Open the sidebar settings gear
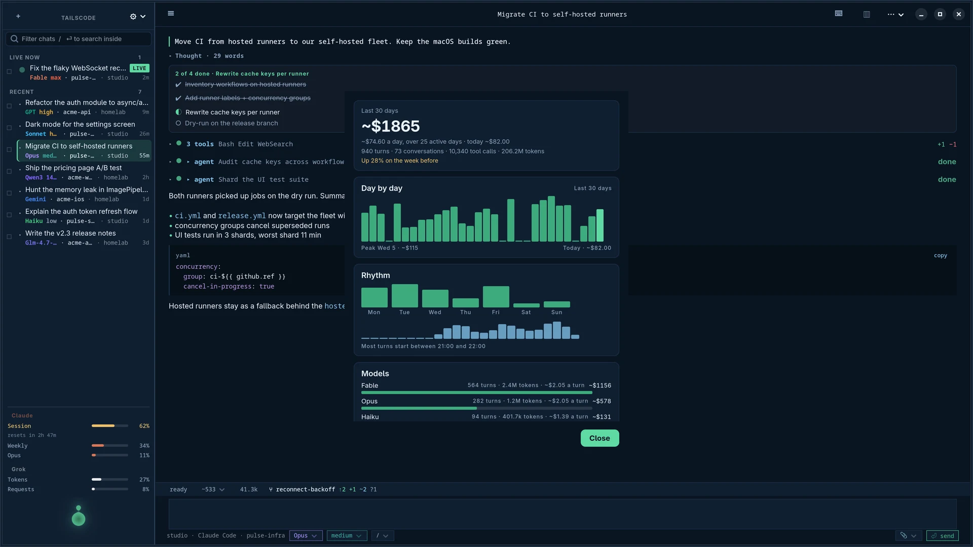 (133, 17)
